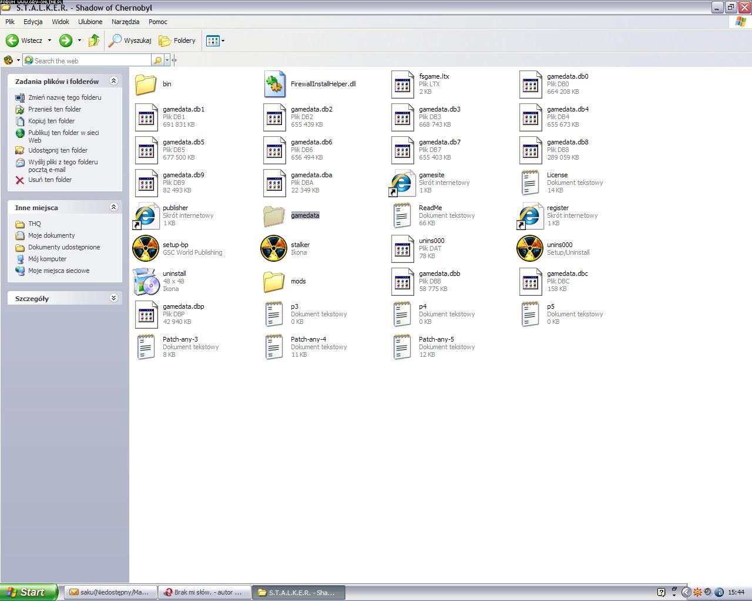Open the Ulubione menu
Viewport: 752px width, 601px height.
(90, 22)
